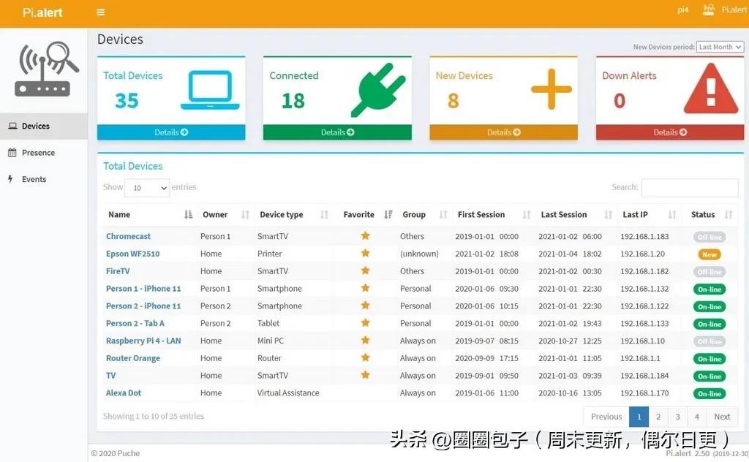Viewport: 749px width, 462px height.
Task: Sort table by Favorite column
Action: pyautogui.click(x=367, y=215)
